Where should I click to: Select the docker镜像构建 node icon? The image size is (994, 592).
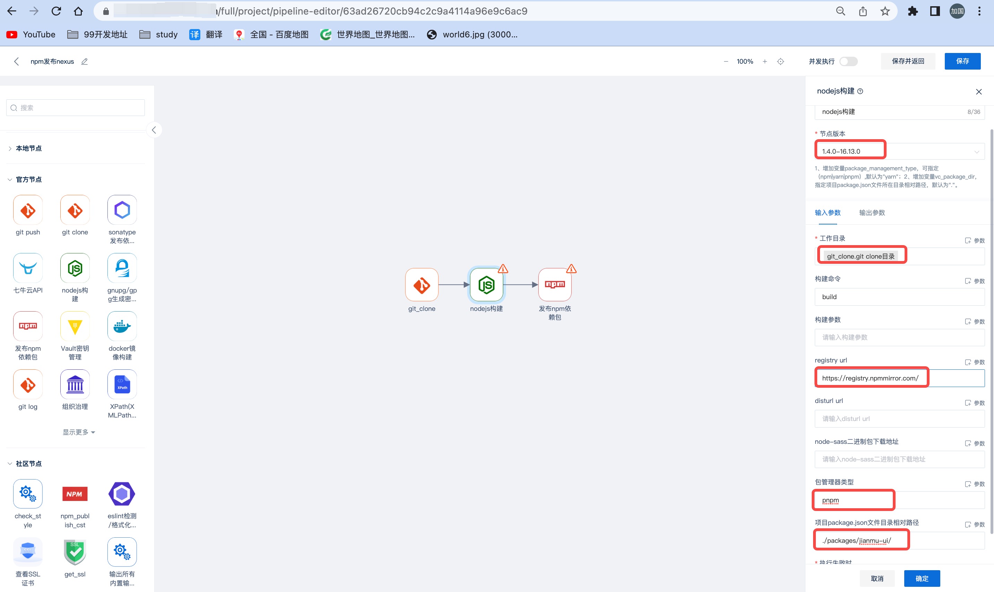[x=122, y=326]
